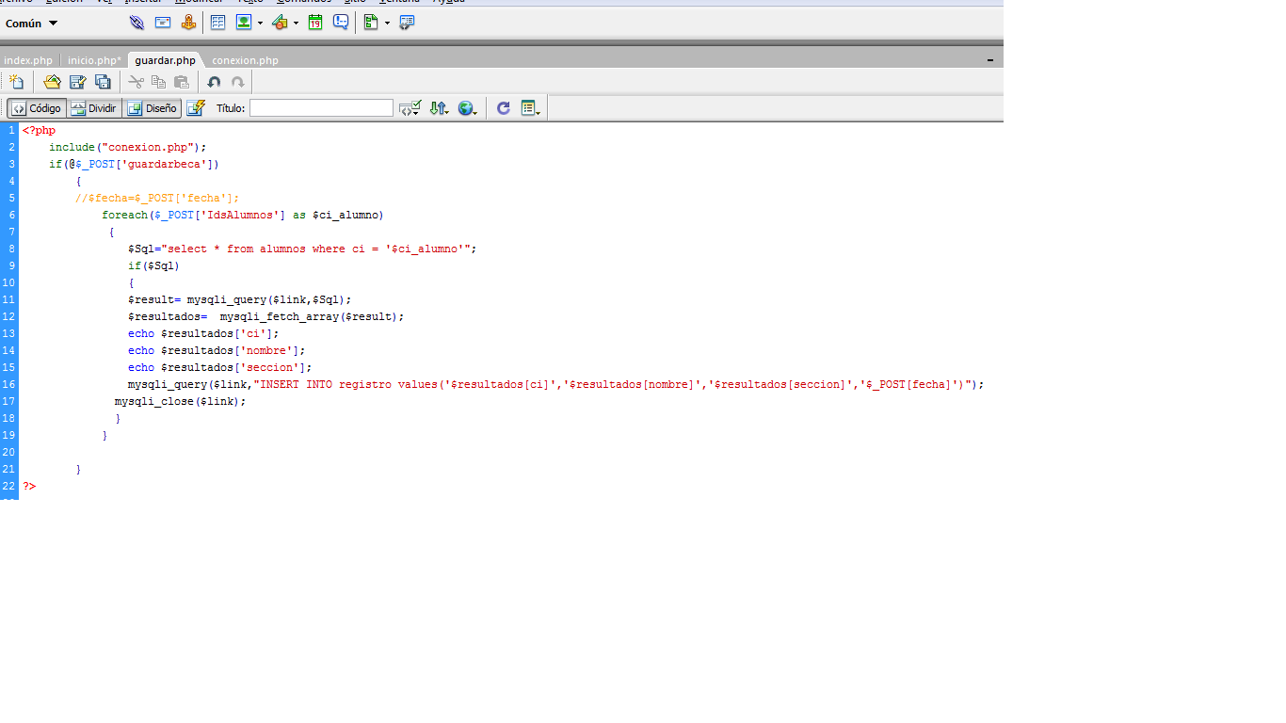Switch to the conexion.php tab
The image size is (1286, 723).
(245, 60)
